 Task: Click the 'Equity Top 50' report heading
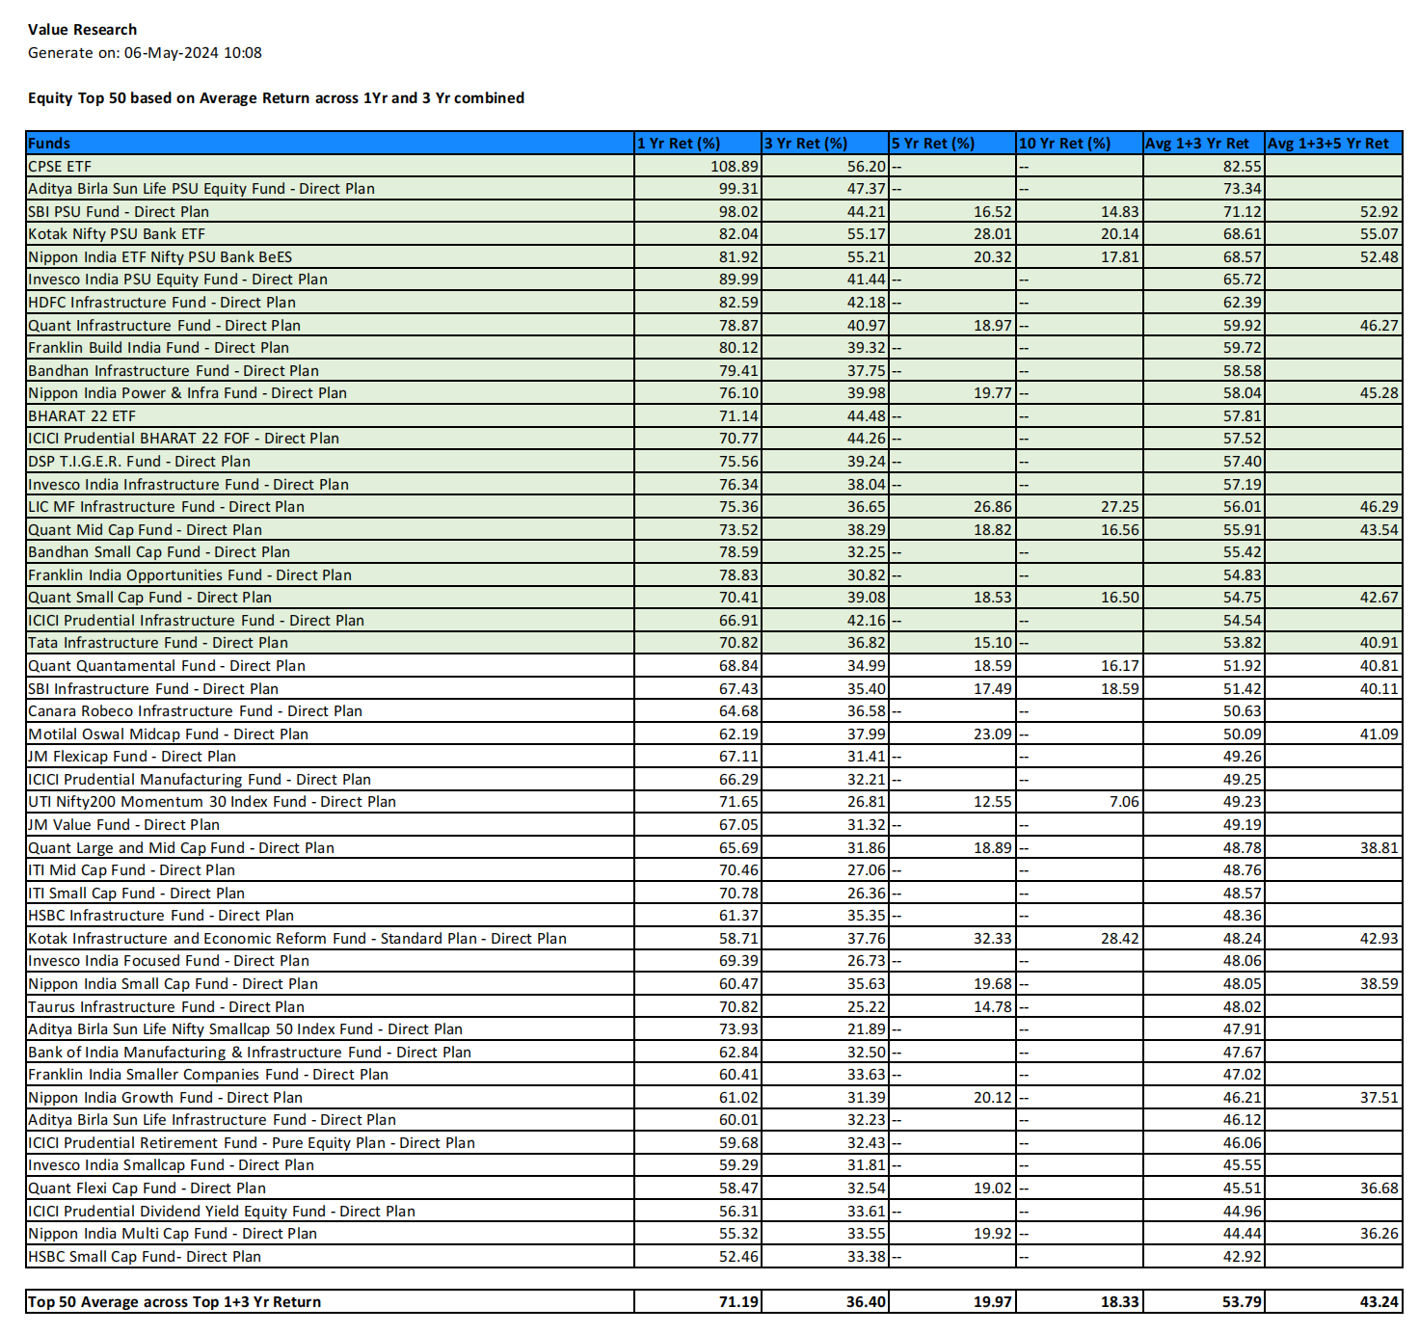pyautogui.click(x=276, y=98)
